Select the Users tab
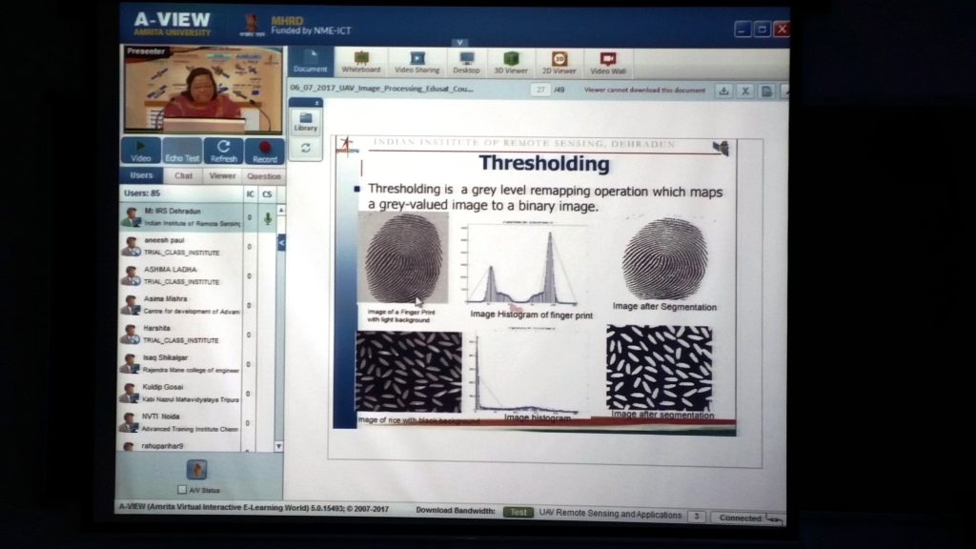Viewport: 976px width, 549px height. (x=141, y=175)
